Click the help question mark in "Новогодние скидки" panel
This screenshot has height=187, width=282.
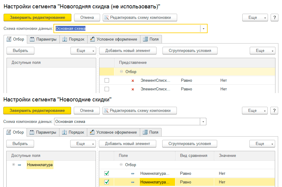(x=274, y=111)
